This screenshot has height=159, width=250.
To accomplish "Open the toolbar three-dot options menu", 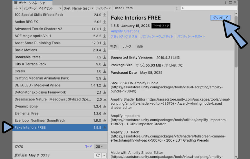I will click(x=177, y=8).
